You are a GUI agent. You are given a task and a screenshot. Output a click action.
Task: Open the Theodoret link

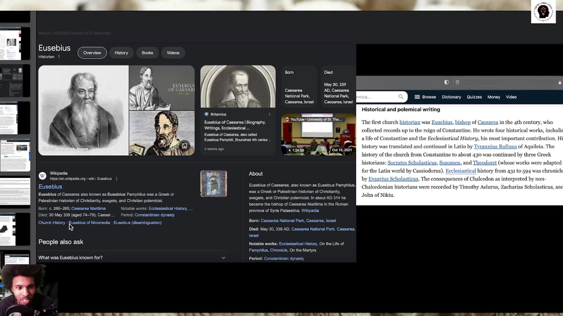tap(485, 162)
